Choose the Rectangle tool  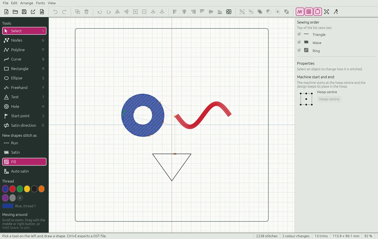point(24,69)
